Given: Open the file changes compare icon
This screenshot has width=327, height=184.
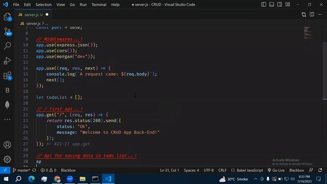Looking at the screenshot, I should point(304,14).
